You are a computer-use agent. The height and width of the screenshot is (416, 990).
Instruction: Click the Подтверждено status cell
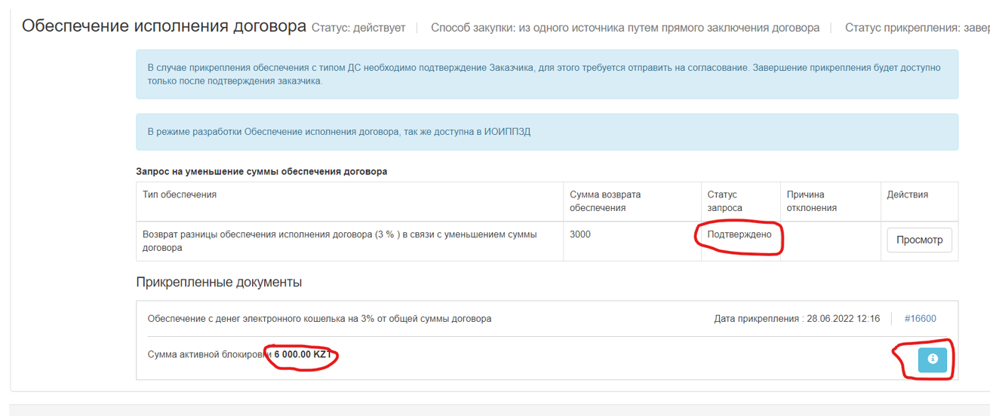pyautogui.click(x=739, y=234)
